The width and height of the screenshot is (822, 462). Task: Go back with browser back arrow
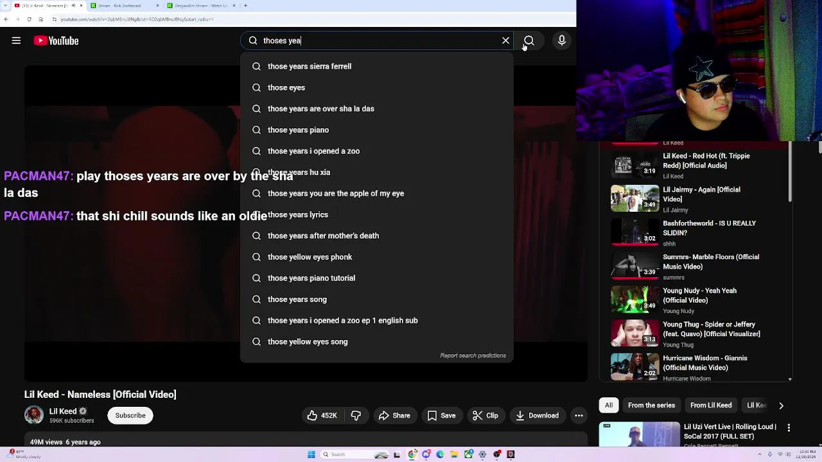[x=6, y=19]
